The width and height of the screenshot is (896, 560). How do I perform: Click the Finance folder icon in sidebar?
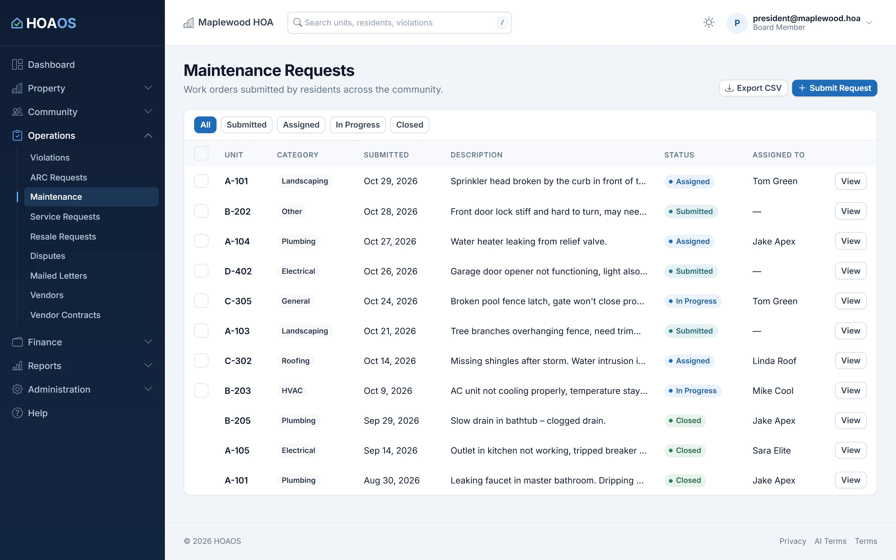(17, 342)
